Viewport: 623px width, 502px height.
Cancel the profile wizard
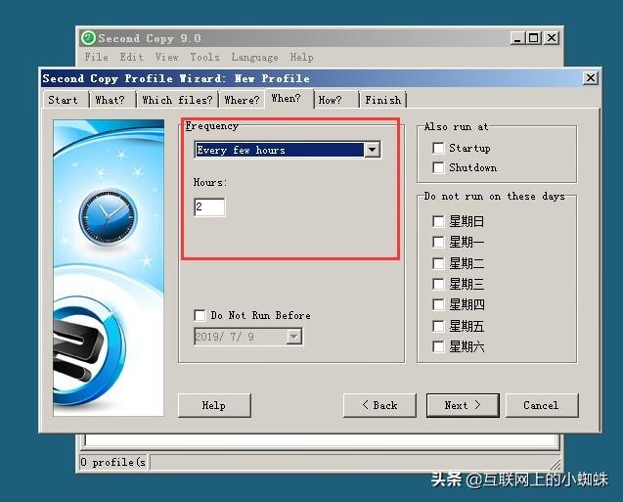pos(542,405)
